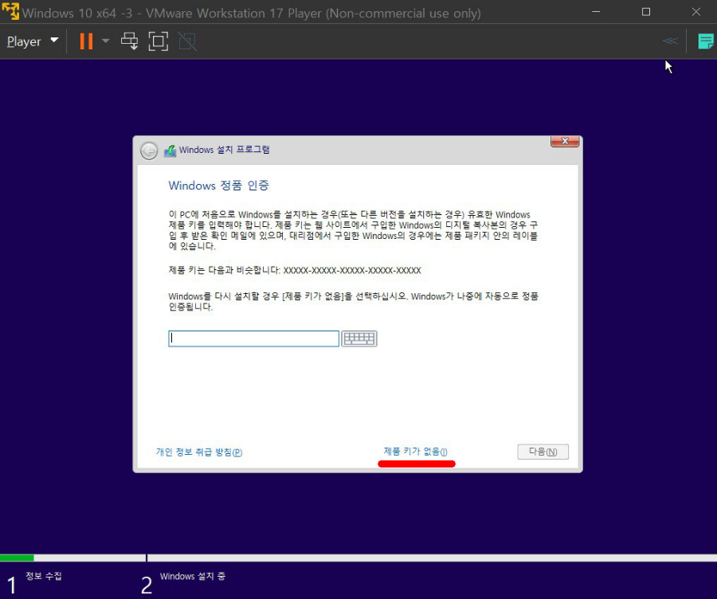Image resolution: width=717 pixels, height=599 pixels.
Task: Select 제품 키가 없음 link
Action: click(415, 452)
